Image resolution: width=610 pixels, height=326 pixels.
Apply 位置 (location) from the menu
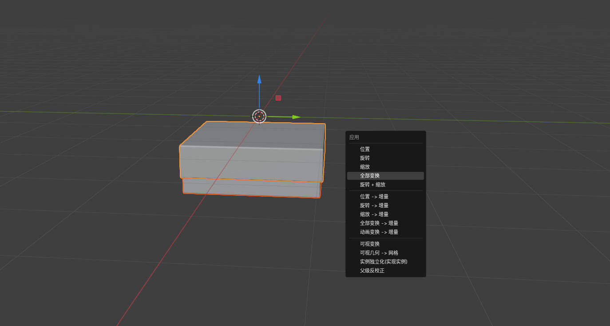tap(385, 149)
